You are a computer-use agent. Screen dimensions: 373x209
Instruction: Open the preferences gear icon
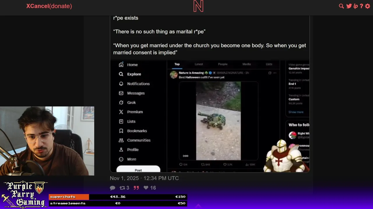tap(367, 6)
